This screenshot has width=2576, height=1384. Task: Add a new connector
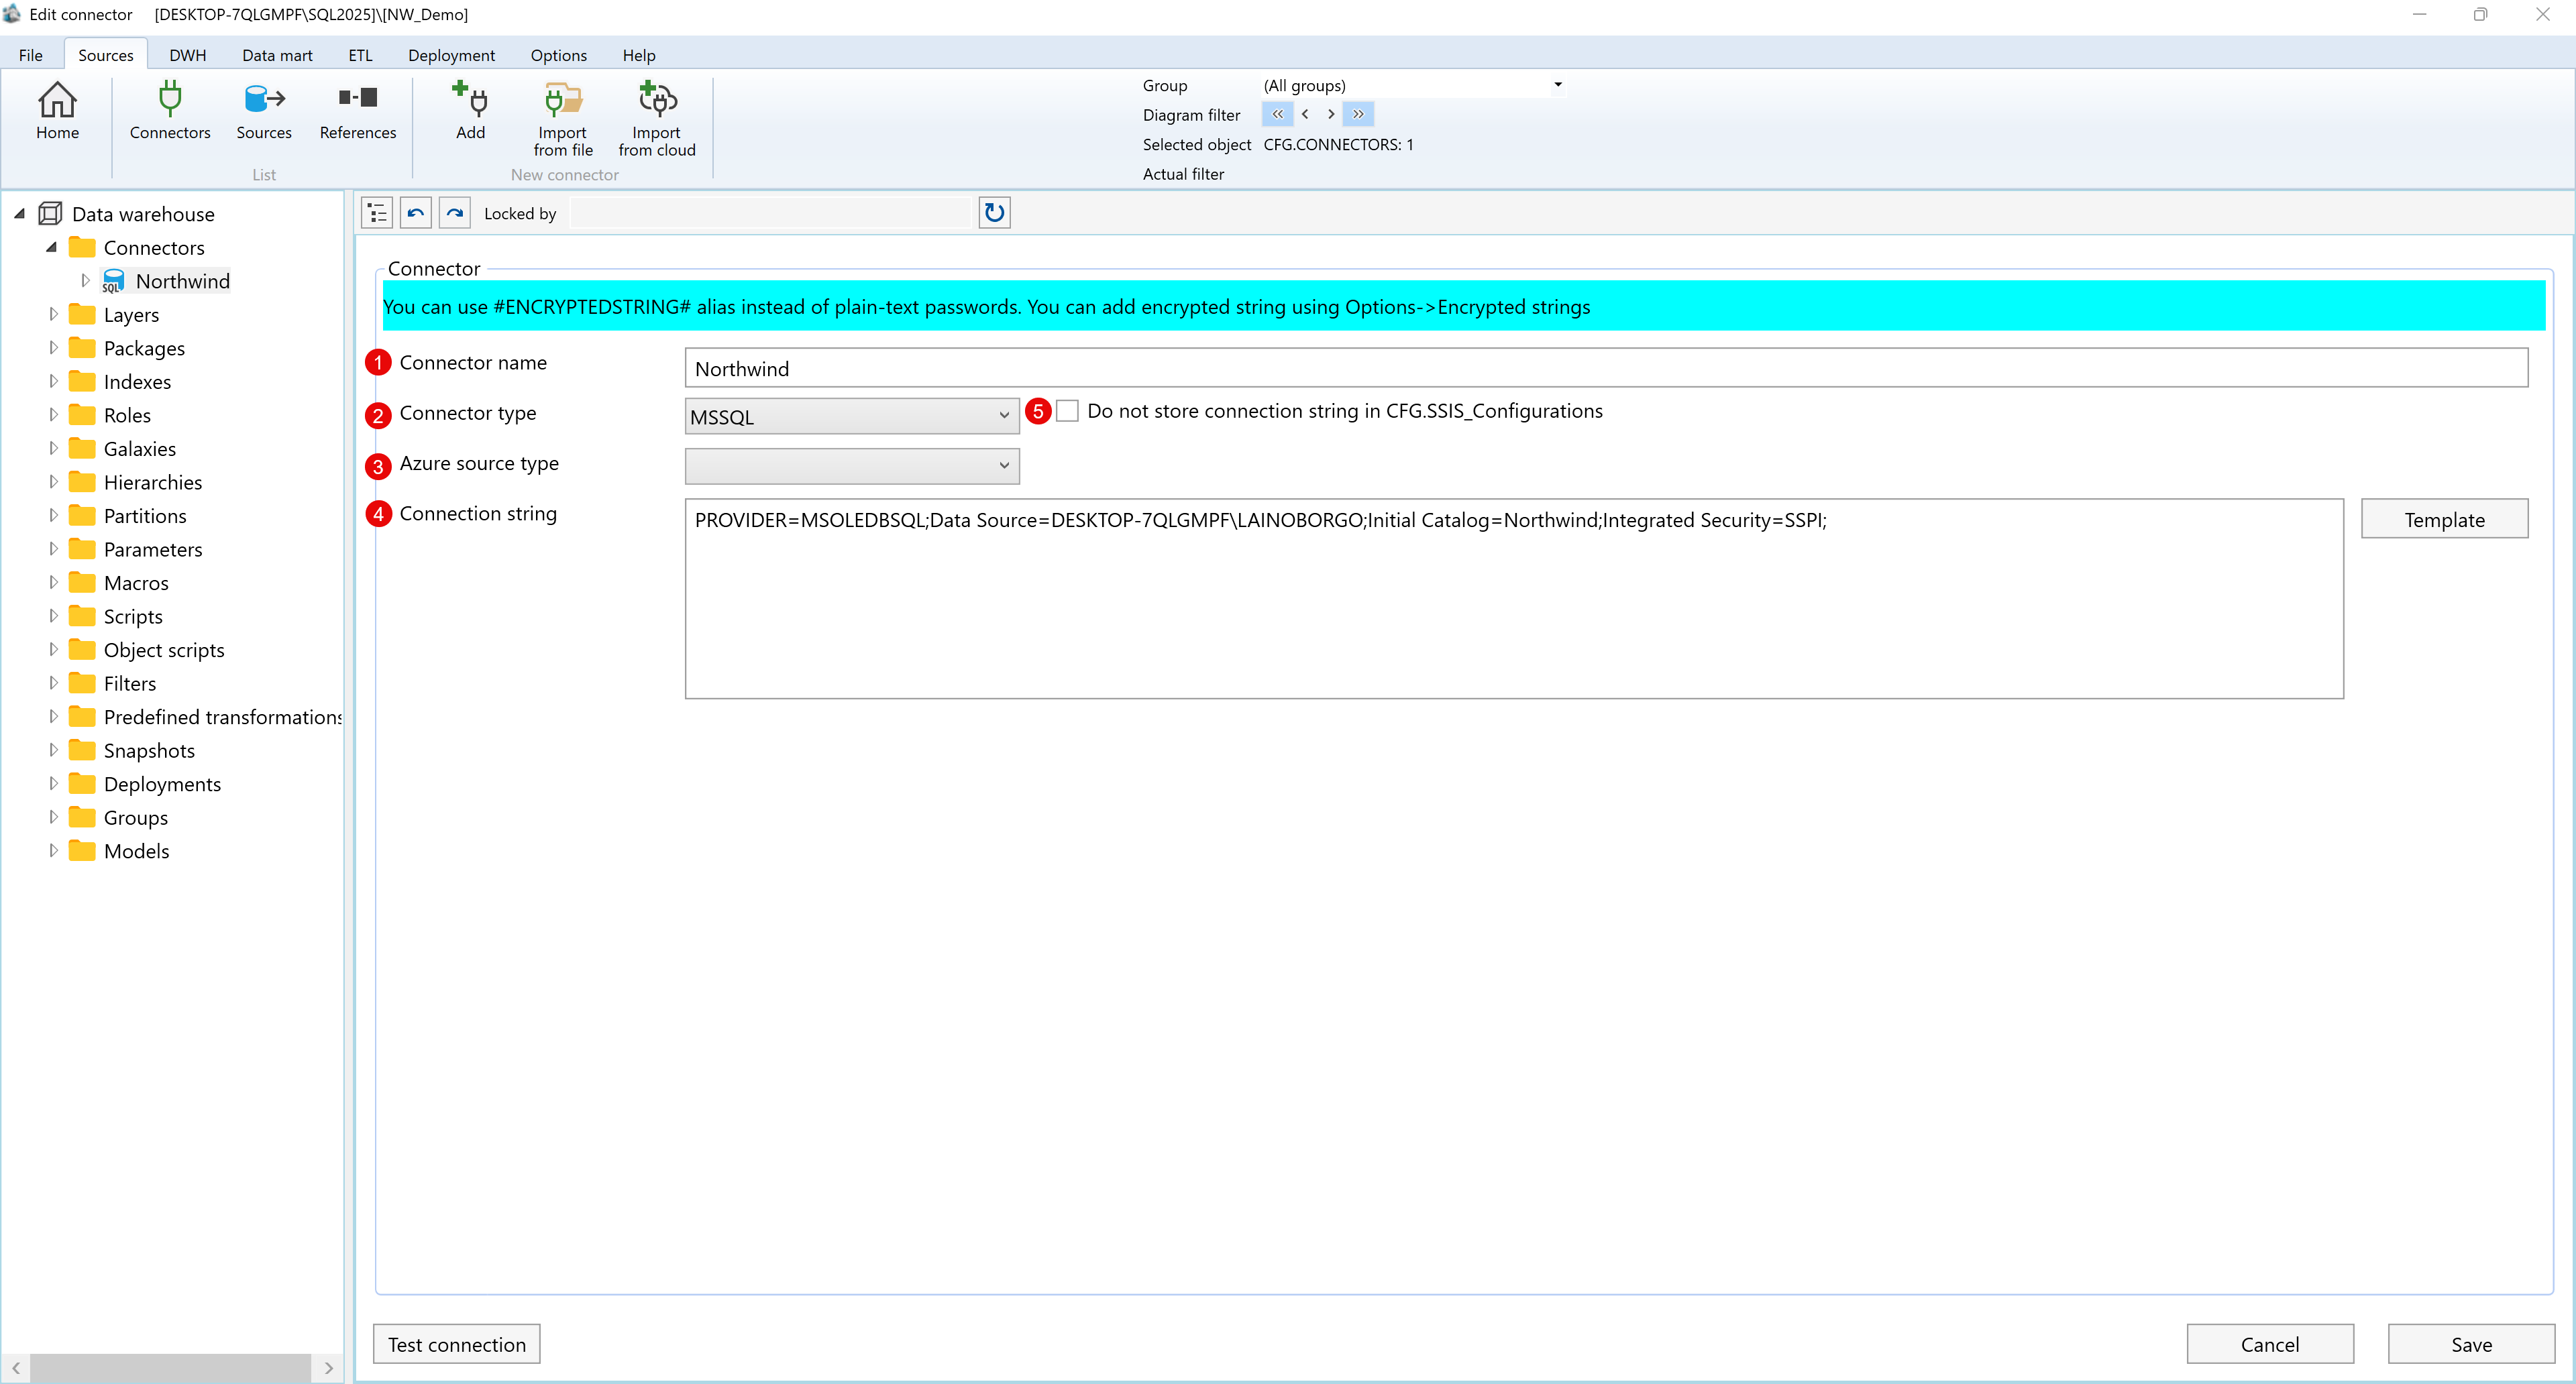coord(470,110)
